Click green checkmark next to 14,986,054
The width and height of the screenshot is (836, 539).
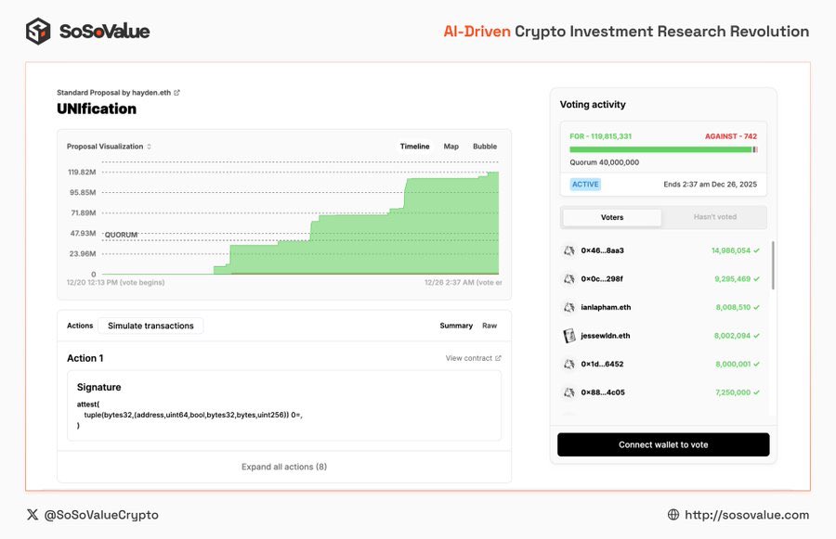[x=756, y=250]
